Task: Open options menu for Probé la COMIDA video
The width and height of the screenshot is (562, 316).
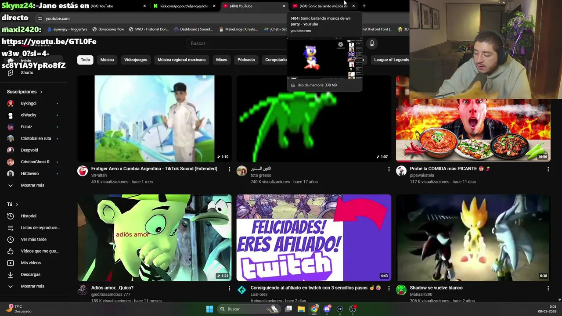Action: point(548,169)
